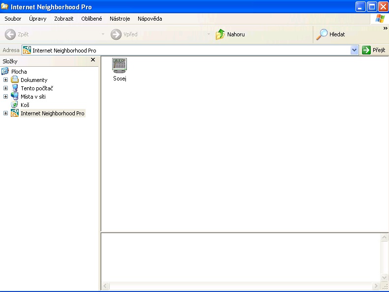Expand the Internet Neighborhood Pro tree node
Screen dimensions: 389x292
5,113
